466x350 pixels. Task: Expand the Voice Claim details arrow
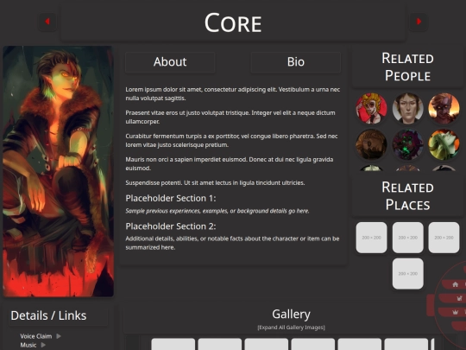point(59,336)
